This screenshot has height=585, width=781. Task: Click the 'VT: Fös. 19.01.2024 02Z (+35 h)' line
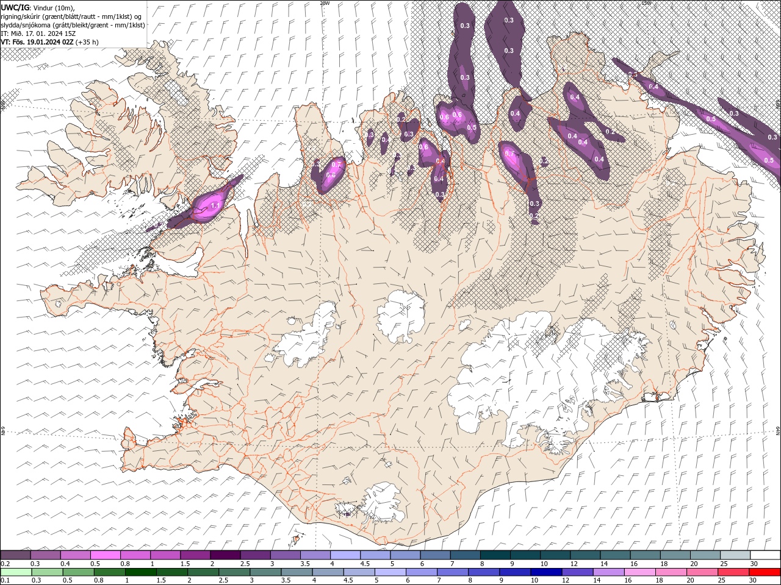point(49,42)
